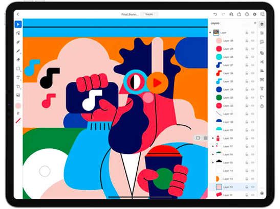
Task: Open the Place image tool
Action: [18, 95]
